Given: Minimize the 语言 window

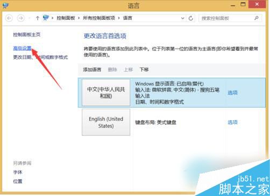Looking at the screenshot, I should pos(233,5).
